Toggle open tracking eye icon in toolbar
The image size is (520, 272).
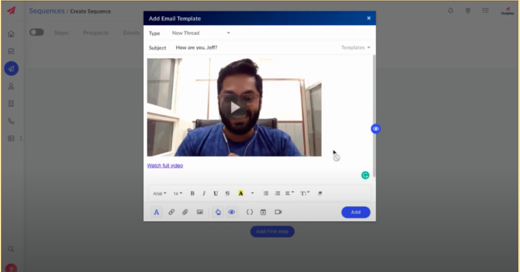[231, 212]
